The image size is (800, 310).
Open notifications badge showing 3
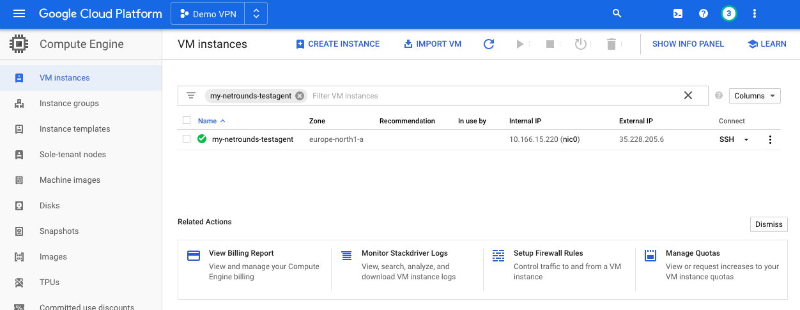click(x=729, y=13)
